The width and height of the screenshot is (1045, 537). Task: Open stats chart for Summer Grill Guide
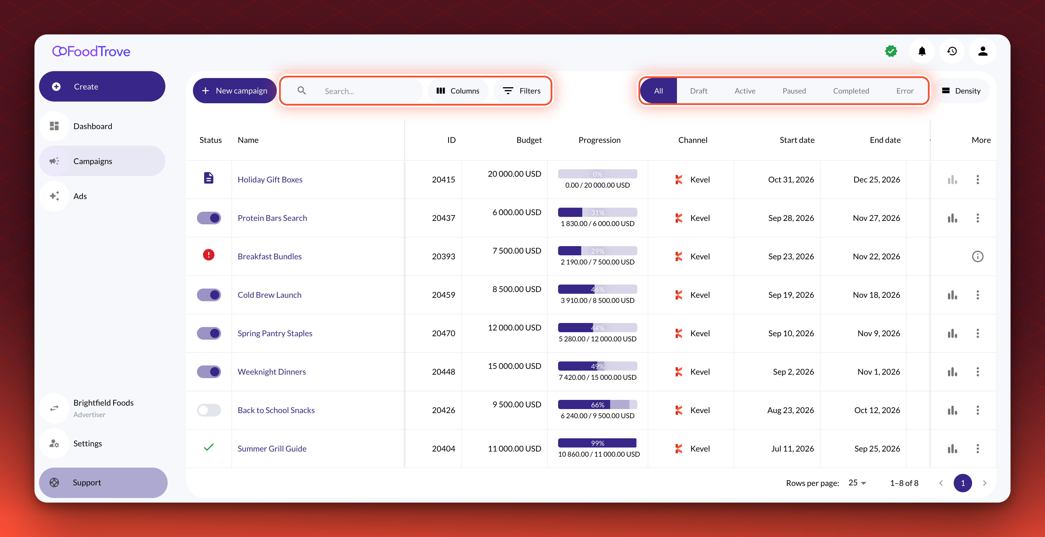952,449
